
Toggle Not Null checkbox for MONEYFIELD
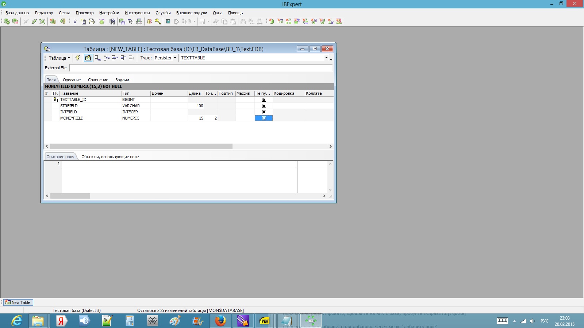point(264,118)
